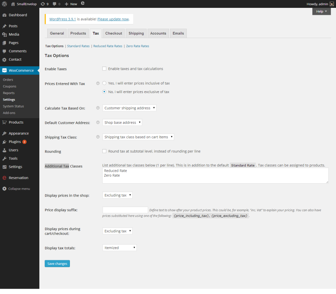Open Display tax totals dropdown
The image size is (336, 294).
pos(119,248)
